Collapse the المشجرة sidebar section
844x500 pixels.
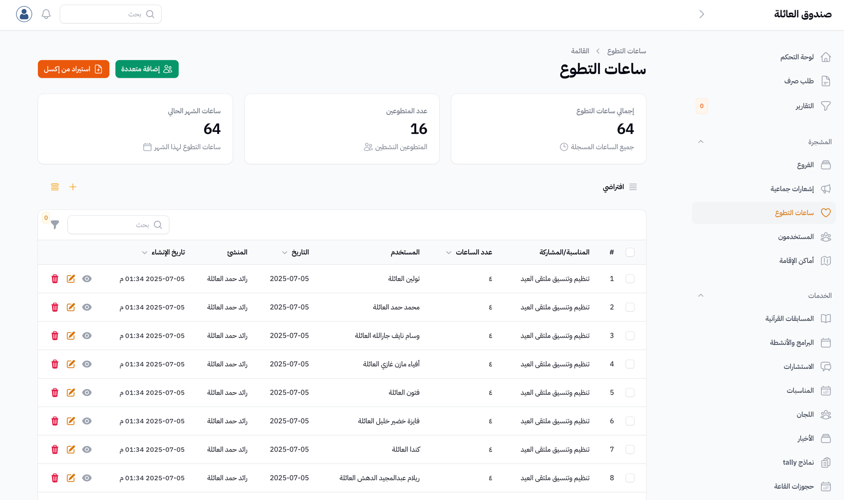pyautogui.click(x=701, y=141)
